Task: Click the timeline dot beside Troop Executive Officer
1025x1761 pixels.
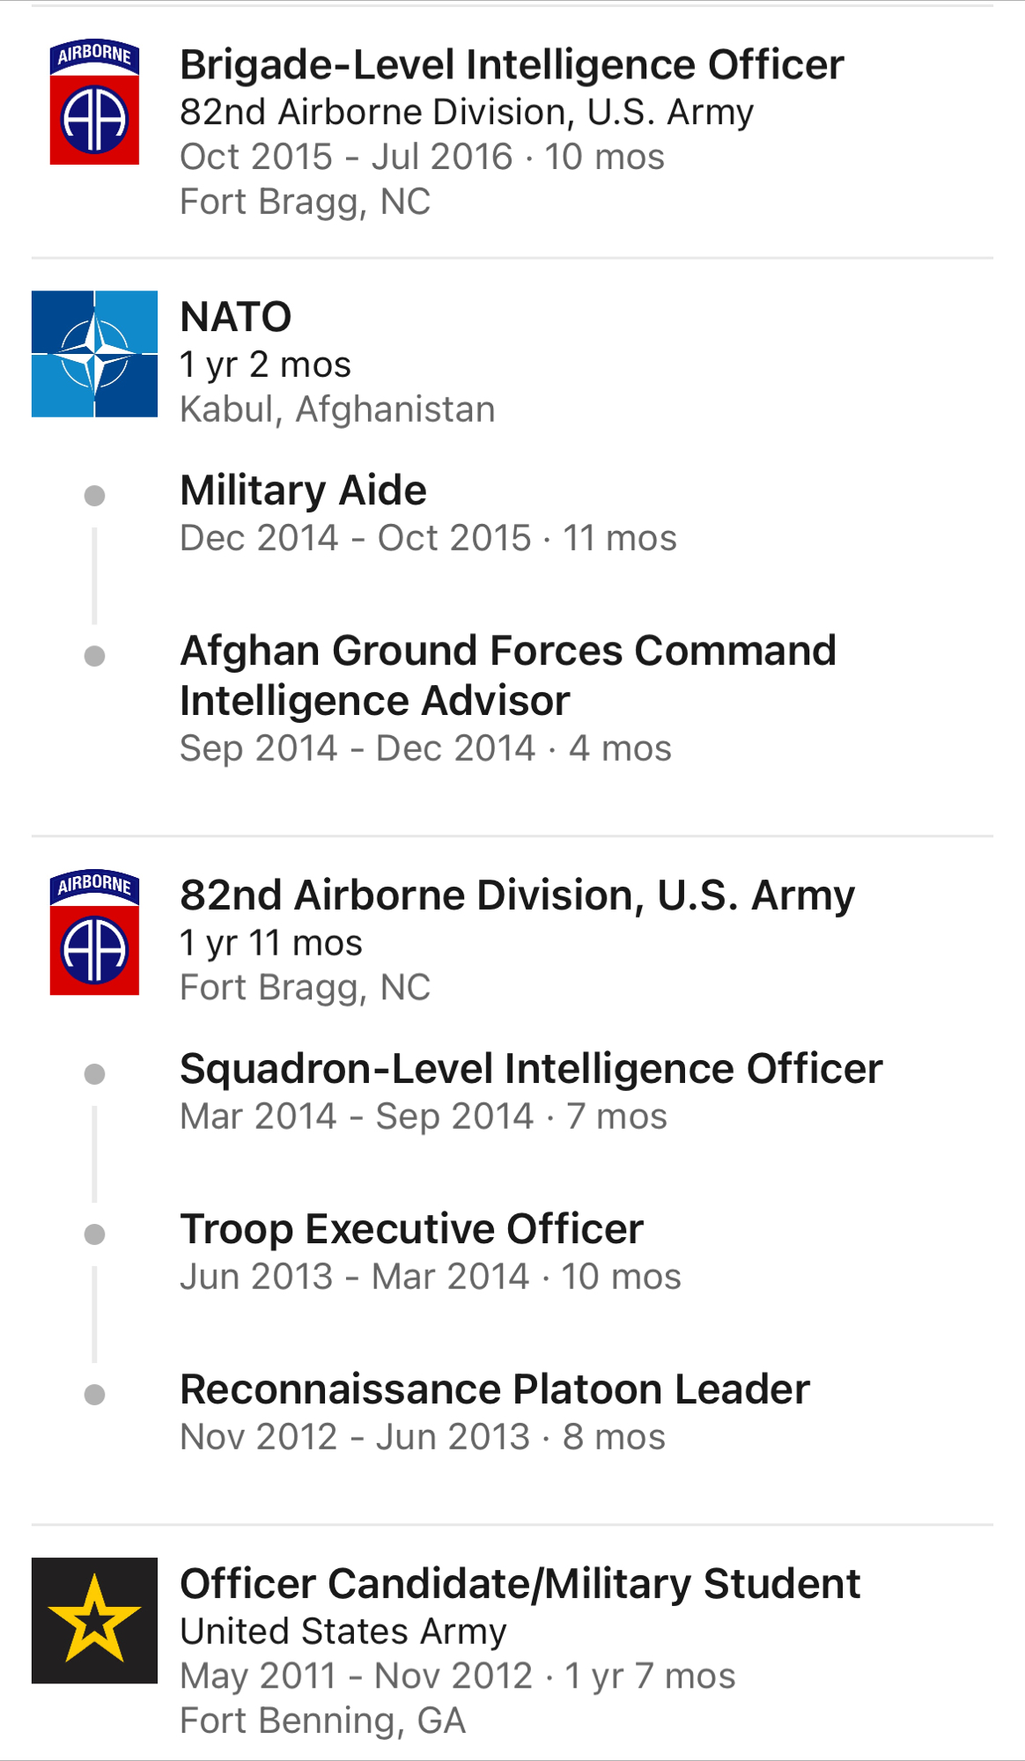Action: click(94, 1234)
